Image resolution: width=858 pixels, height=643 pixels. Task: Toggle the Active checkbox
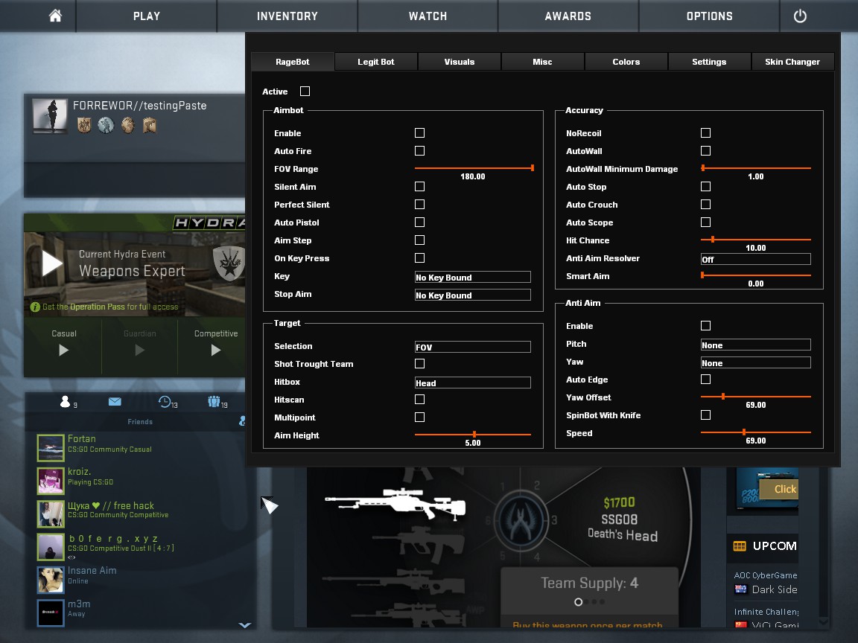305,92
